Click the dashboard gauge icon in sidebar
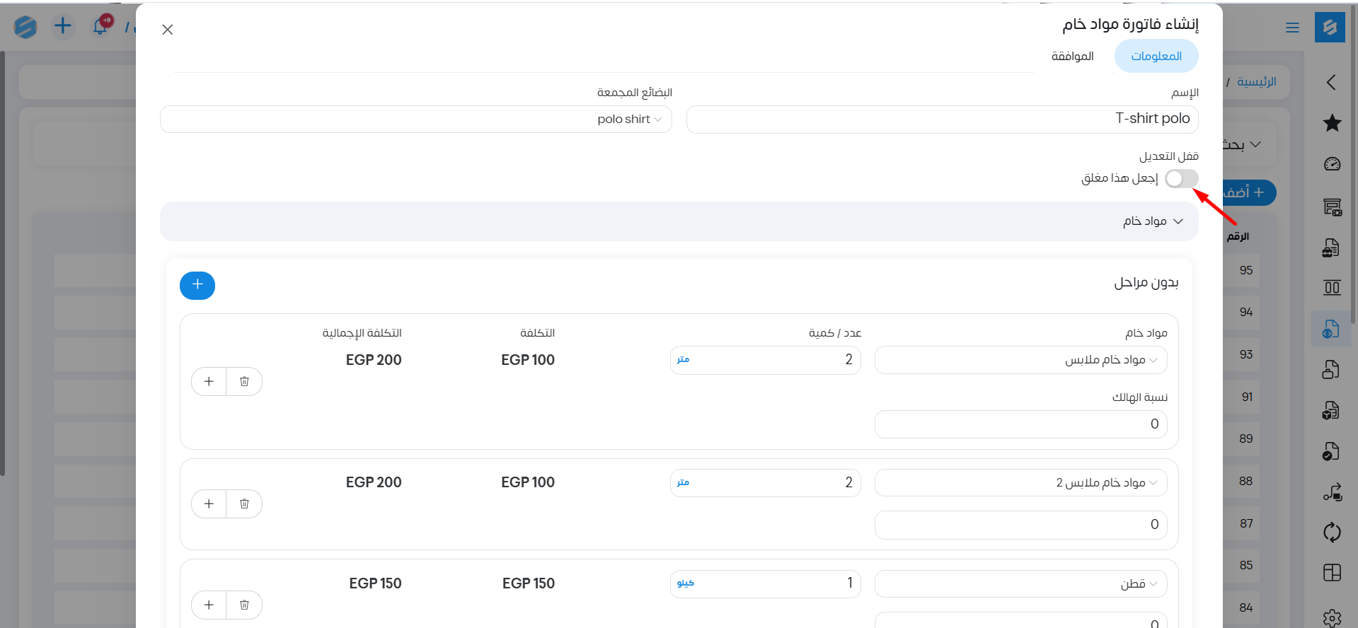The image size is (1358, 628). [1332, 164]
